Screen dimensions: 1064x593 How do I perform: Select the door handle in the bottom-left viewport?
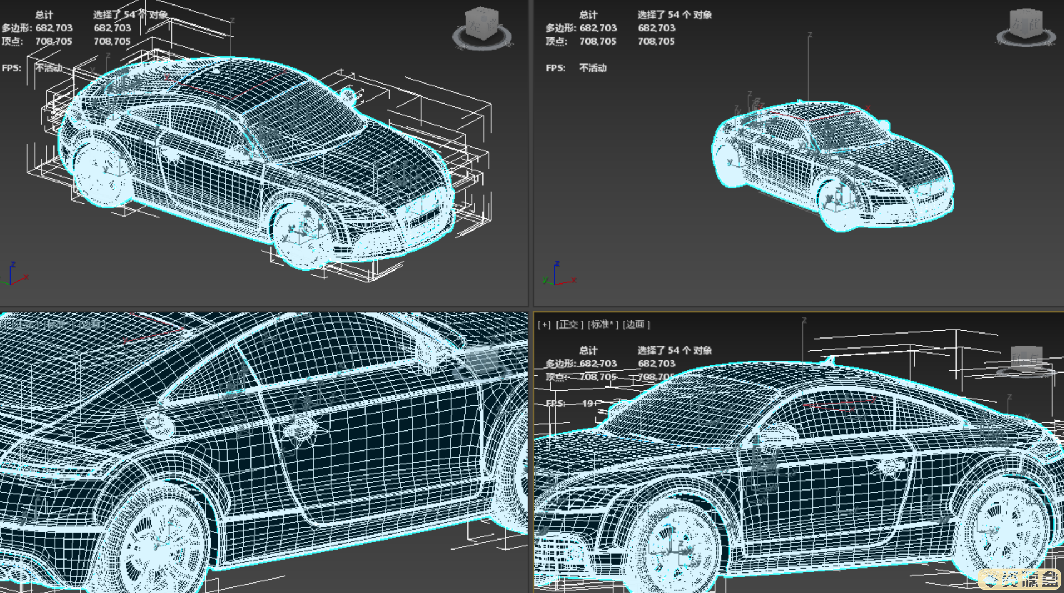coord(301,429)
